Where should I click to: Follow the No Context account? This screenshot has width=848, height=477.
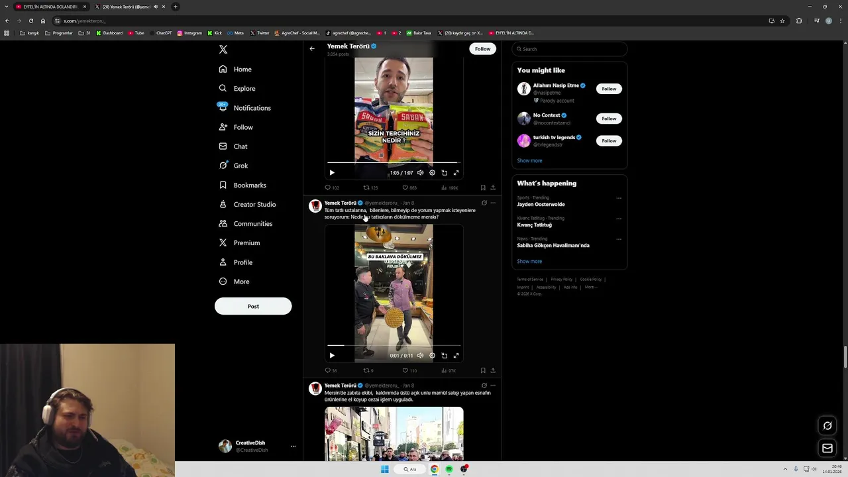pos(609,119)
